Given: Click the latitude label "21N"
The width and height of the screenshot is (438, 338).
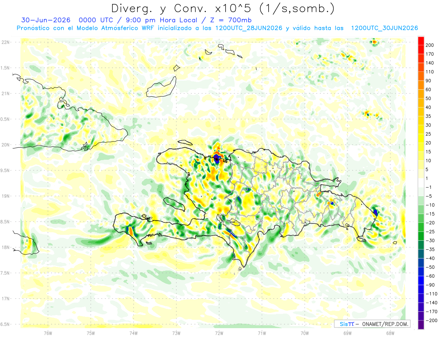Looking at the screenshot, I should point(5,94).
